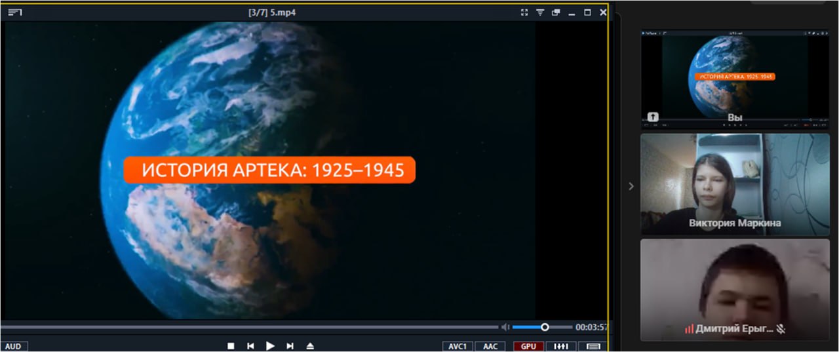Mute the player's speaker icon

tap(505, 327)
